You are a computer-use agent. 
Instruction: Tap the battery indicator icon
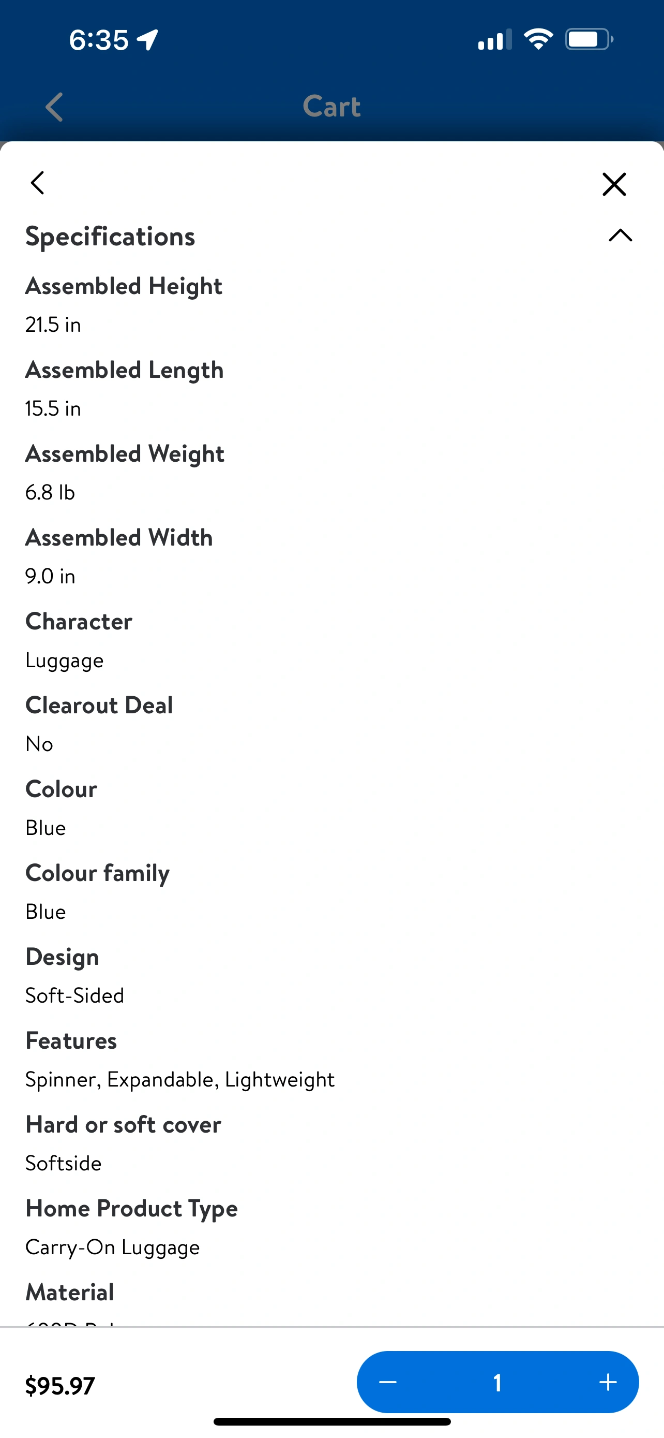[588, 39]
